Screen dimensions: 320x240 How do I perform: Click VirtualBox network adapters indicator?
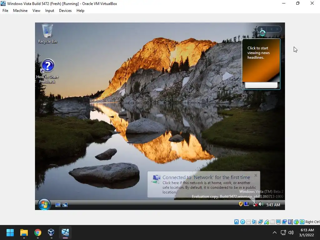[260, 222]
